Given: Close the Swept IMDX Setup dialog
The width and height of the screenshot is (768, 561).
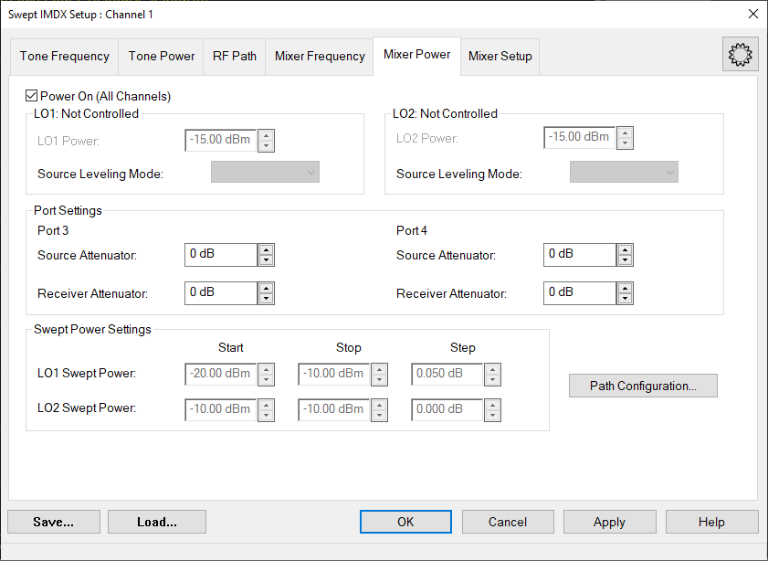Looking at the screenshot, I should point(752,14).
